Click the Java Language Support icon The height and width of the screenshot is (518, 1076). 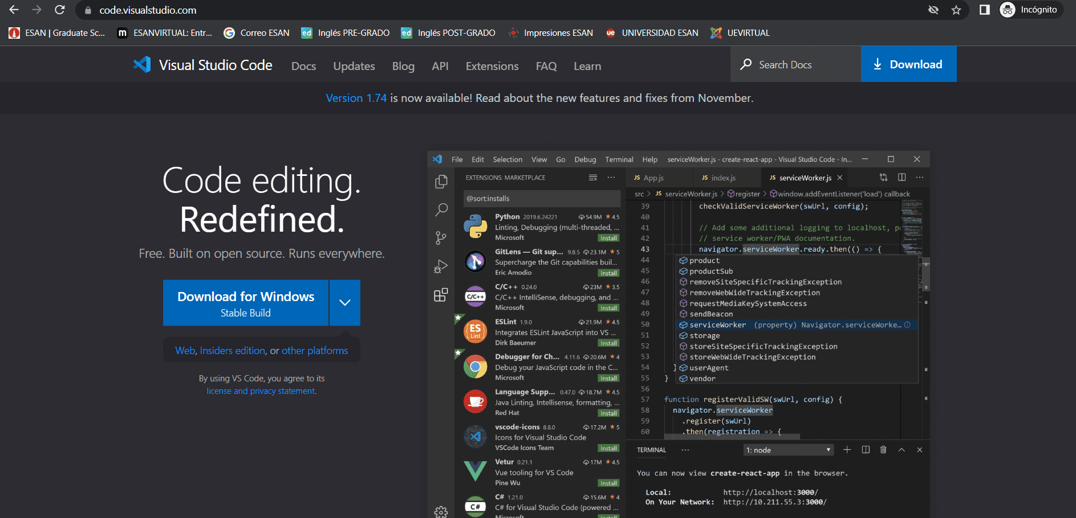point(475,401)
